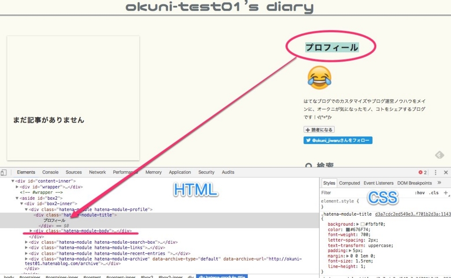
Task: Click the laughing emoji profile image
Action: point(319,77)
